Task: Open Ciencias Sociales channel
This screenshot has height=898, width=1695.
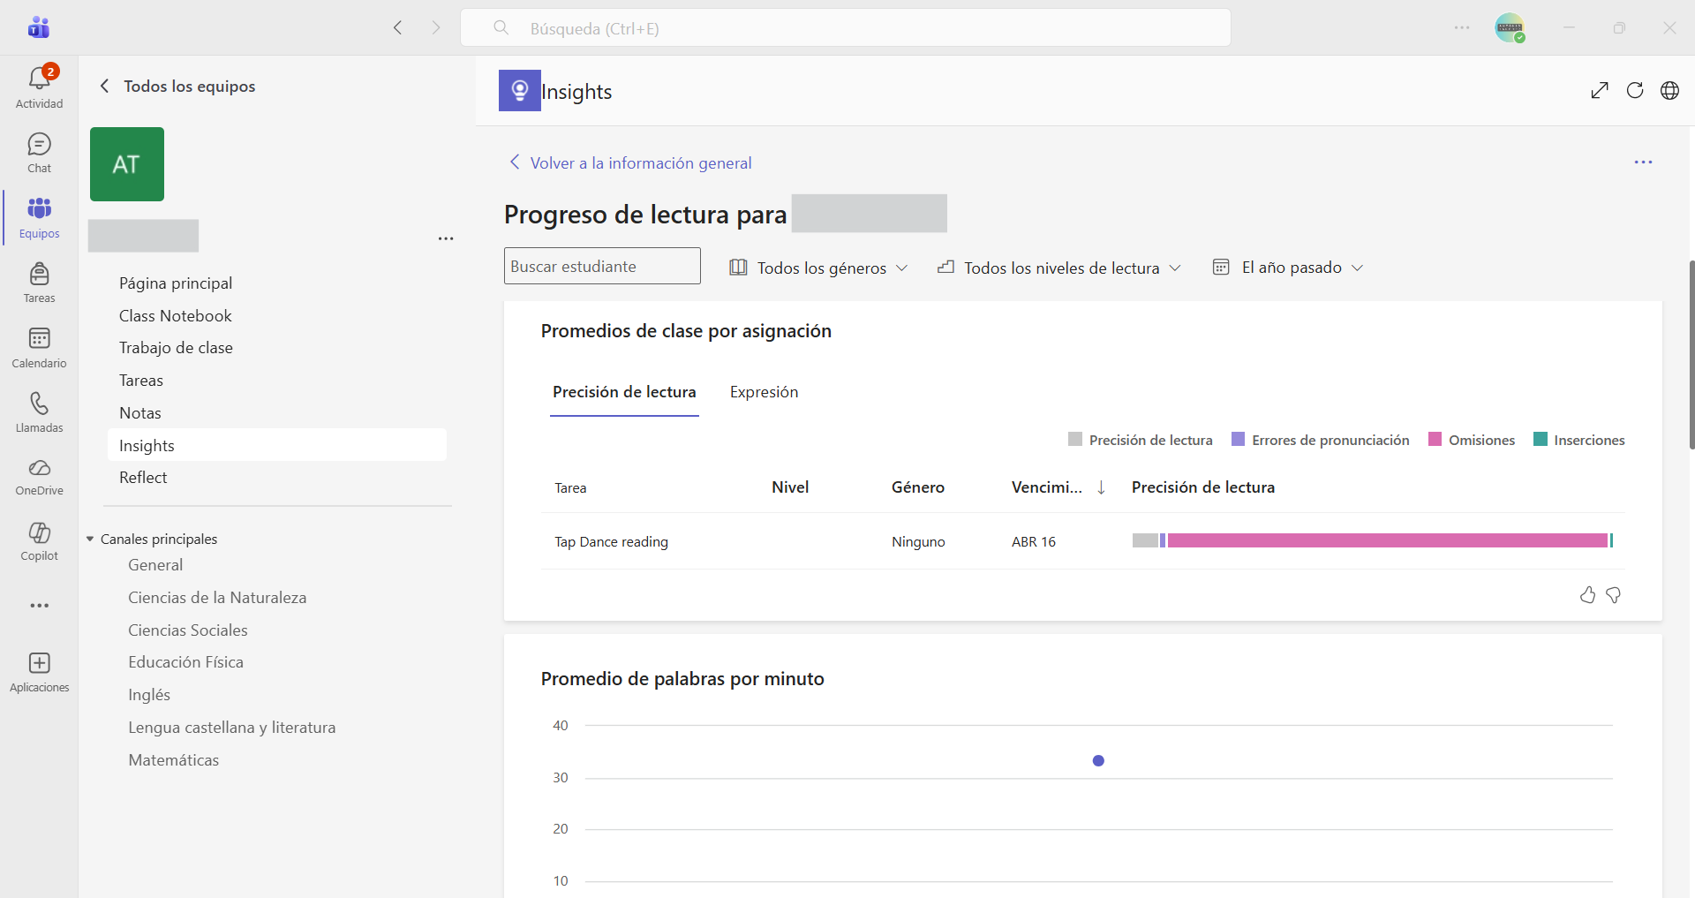Action: [188, 630]
